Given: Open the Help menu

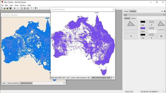Looking at the screenshot, I should pyautogui.click(x=29, y=5).
